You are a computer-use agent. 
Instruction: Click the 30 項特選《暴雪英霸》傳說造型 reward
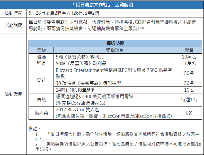click(x=88, y=83)
